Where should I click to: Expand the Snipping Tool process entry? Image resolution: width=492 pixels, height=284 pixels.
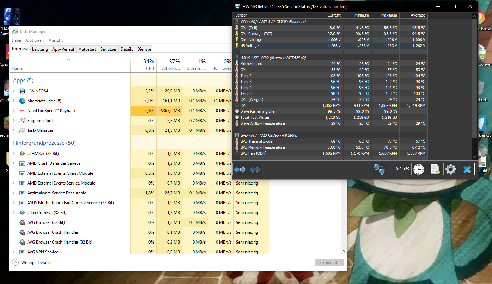click(x=14, y=121)
